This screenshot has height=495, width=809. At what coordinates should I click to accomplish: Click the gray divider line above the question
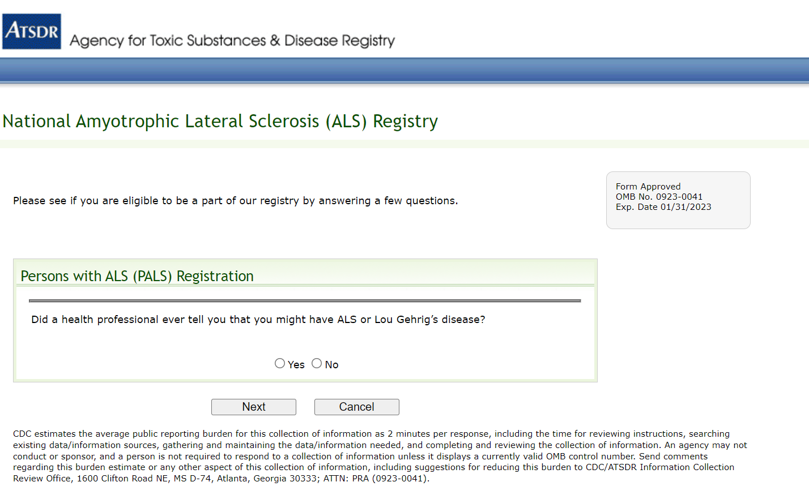point(305,301)
